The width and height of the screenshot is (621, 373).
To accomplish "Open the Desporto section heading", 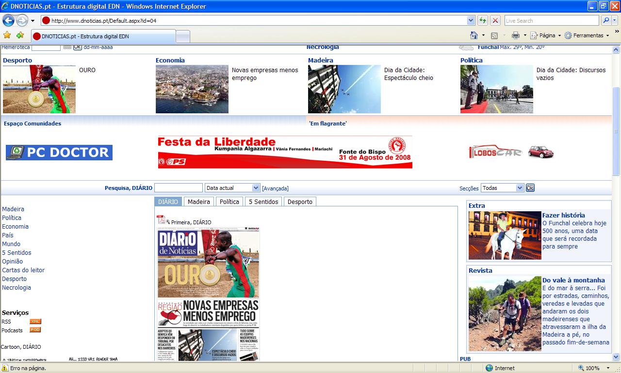I will 17,60.
